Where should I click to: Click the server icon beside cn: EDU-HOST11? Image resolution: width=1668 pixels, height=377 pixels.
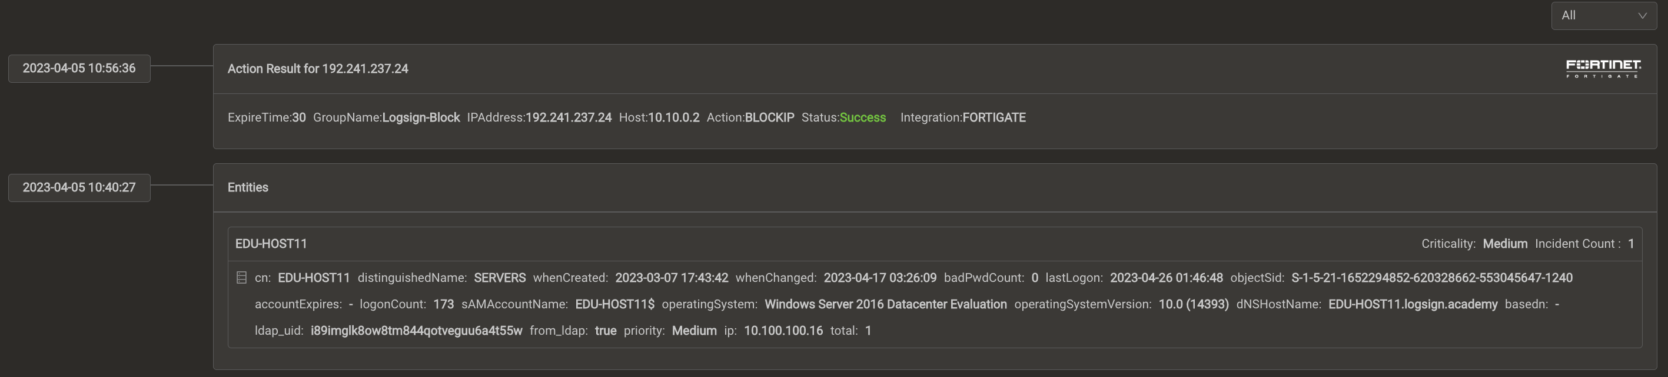tap(241, 278)
